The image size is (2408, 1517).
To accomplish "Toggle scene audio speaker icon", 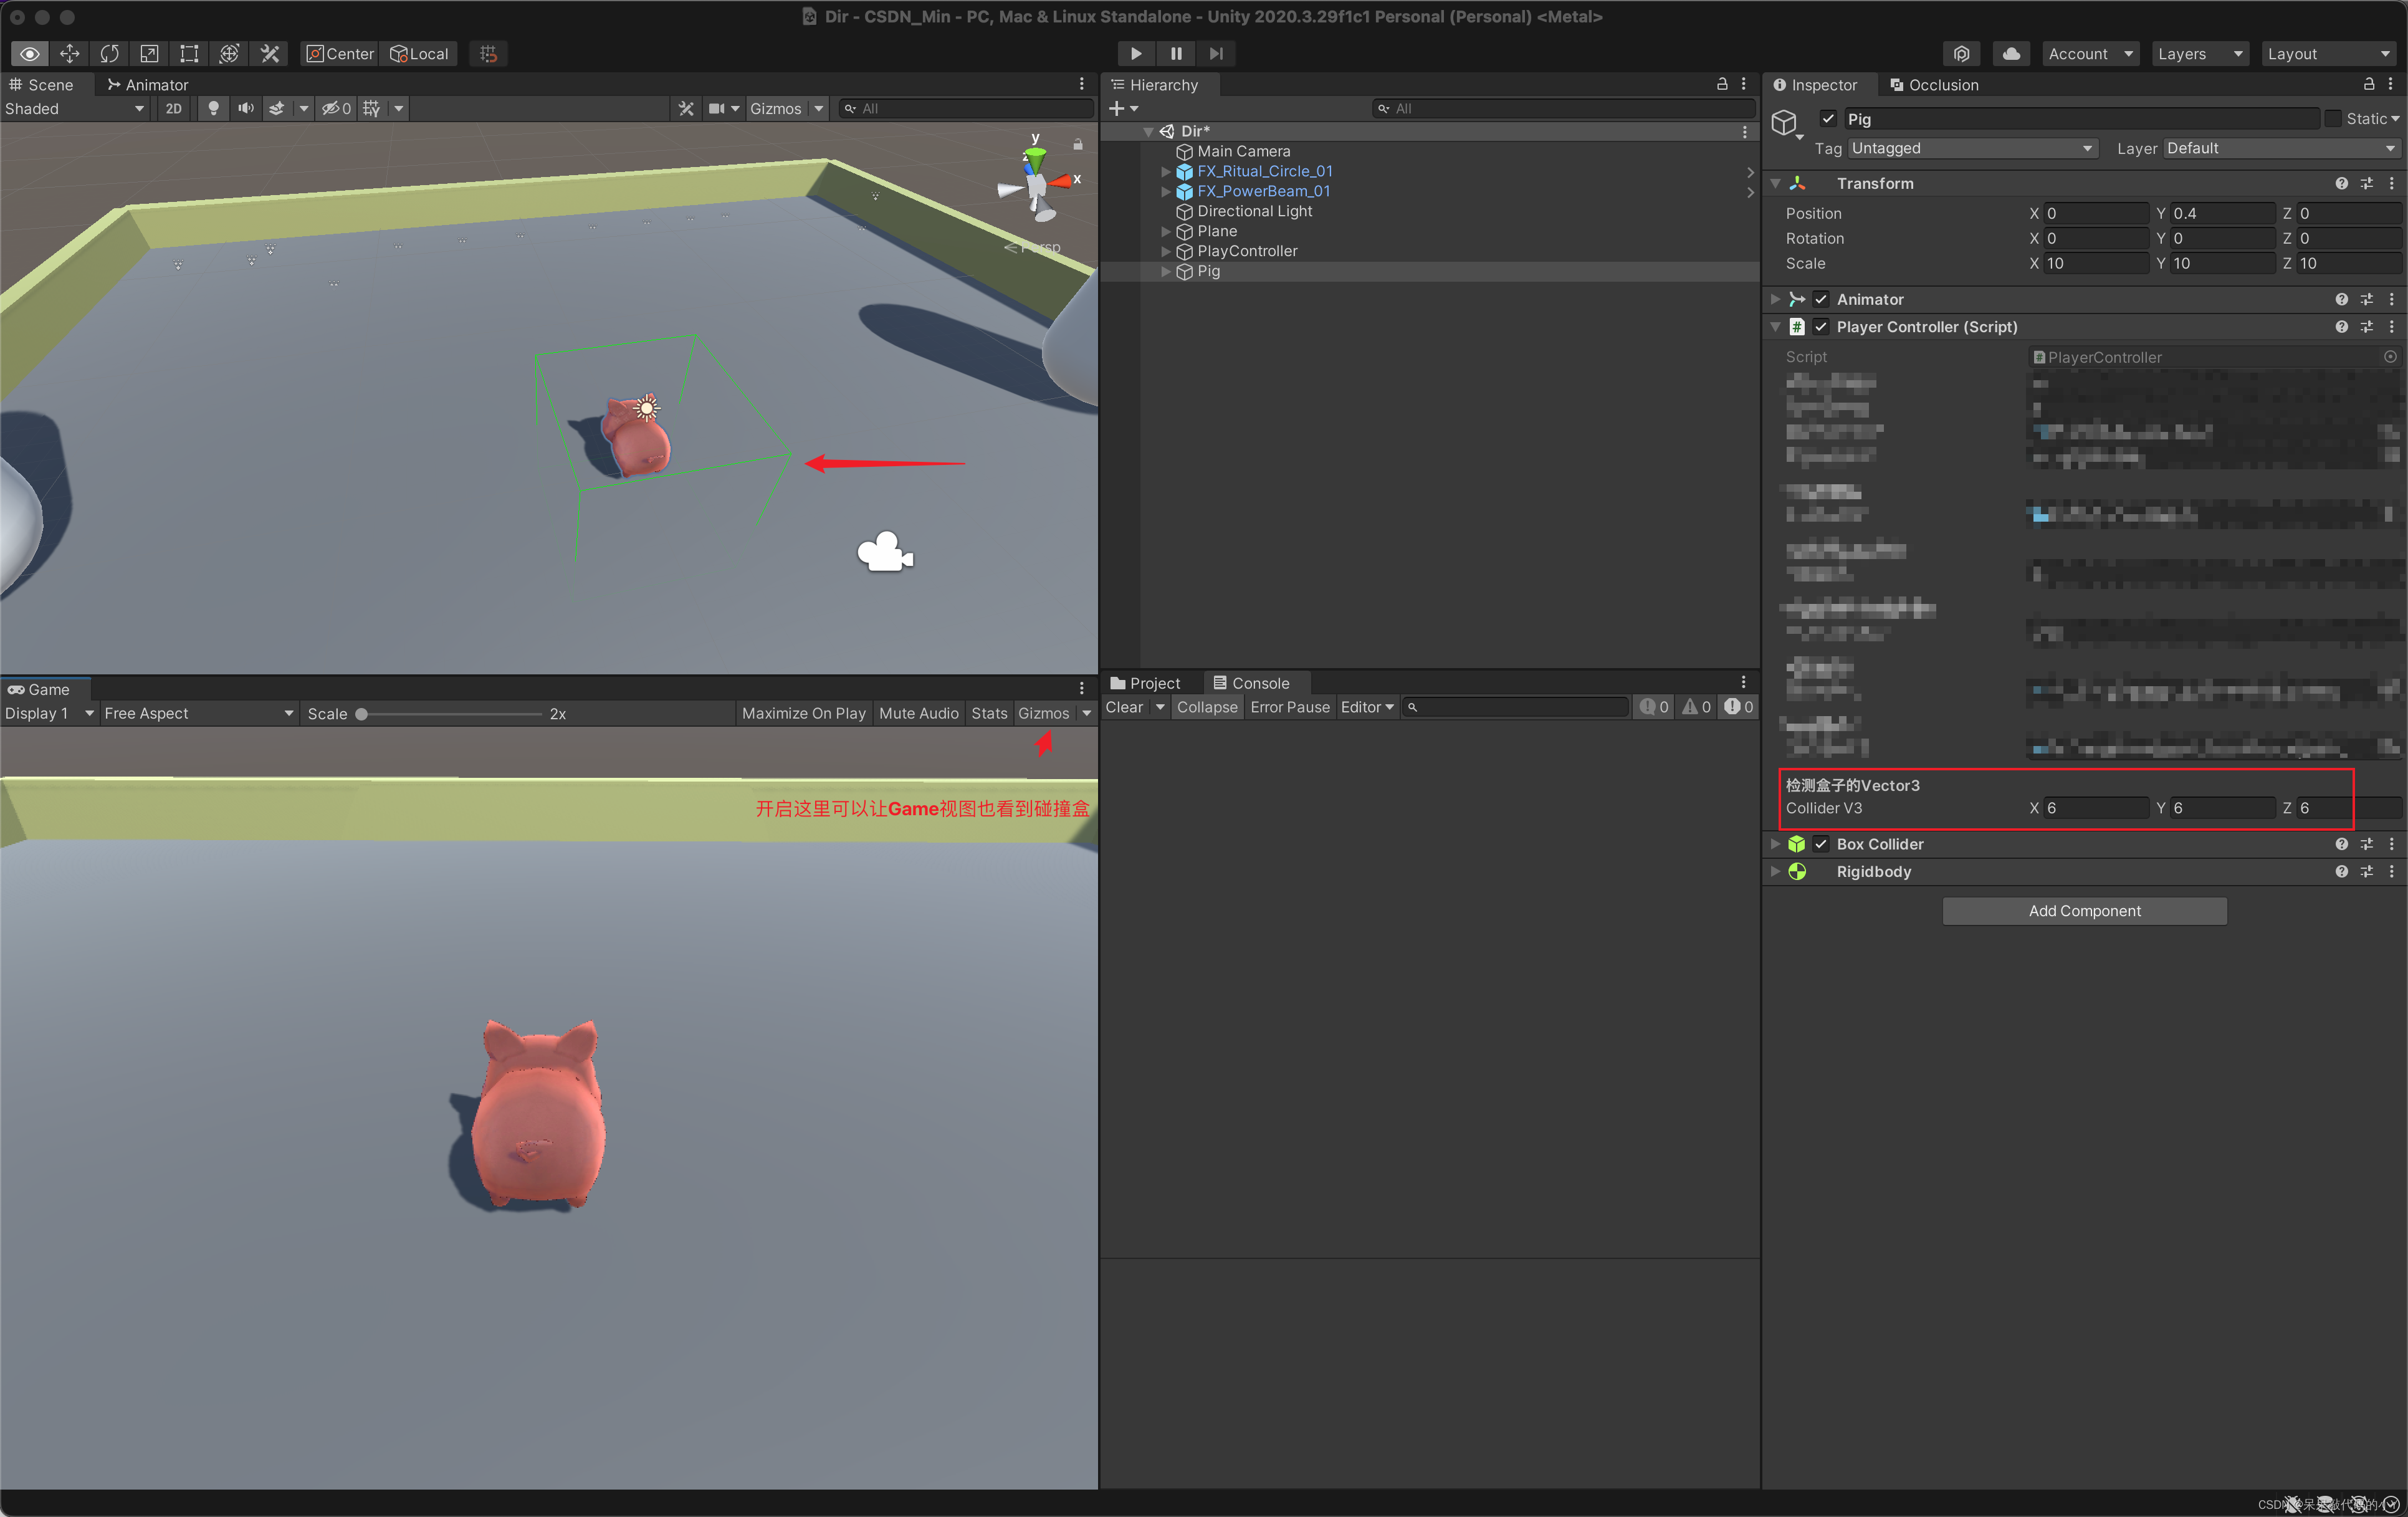I will pos(245,109).
